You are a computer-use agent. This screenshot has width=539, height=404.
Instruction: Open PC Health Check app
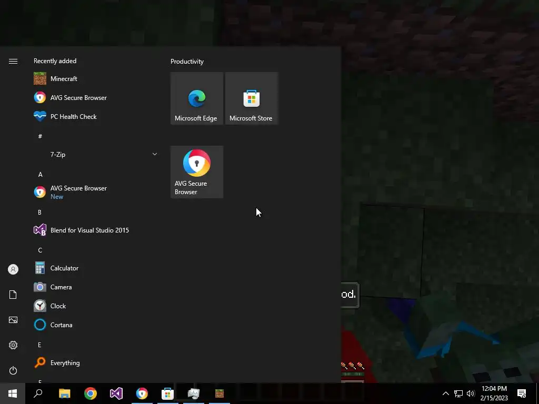(96, 116)
